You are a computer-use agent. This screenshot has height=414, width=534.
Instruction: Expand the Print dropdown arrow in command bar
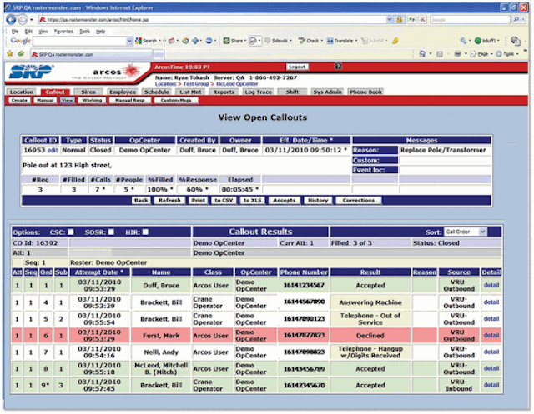[x=466, y=53]
